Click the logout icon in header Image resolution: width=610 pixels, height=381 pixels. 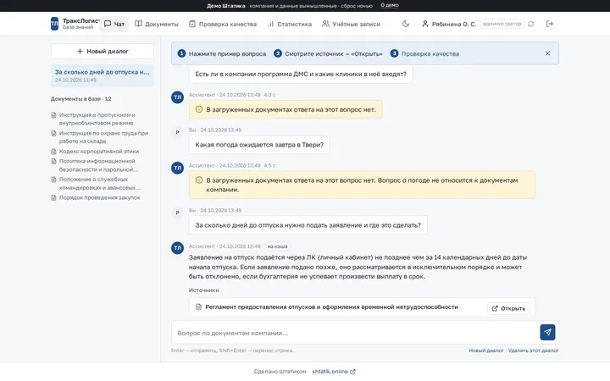549,24
